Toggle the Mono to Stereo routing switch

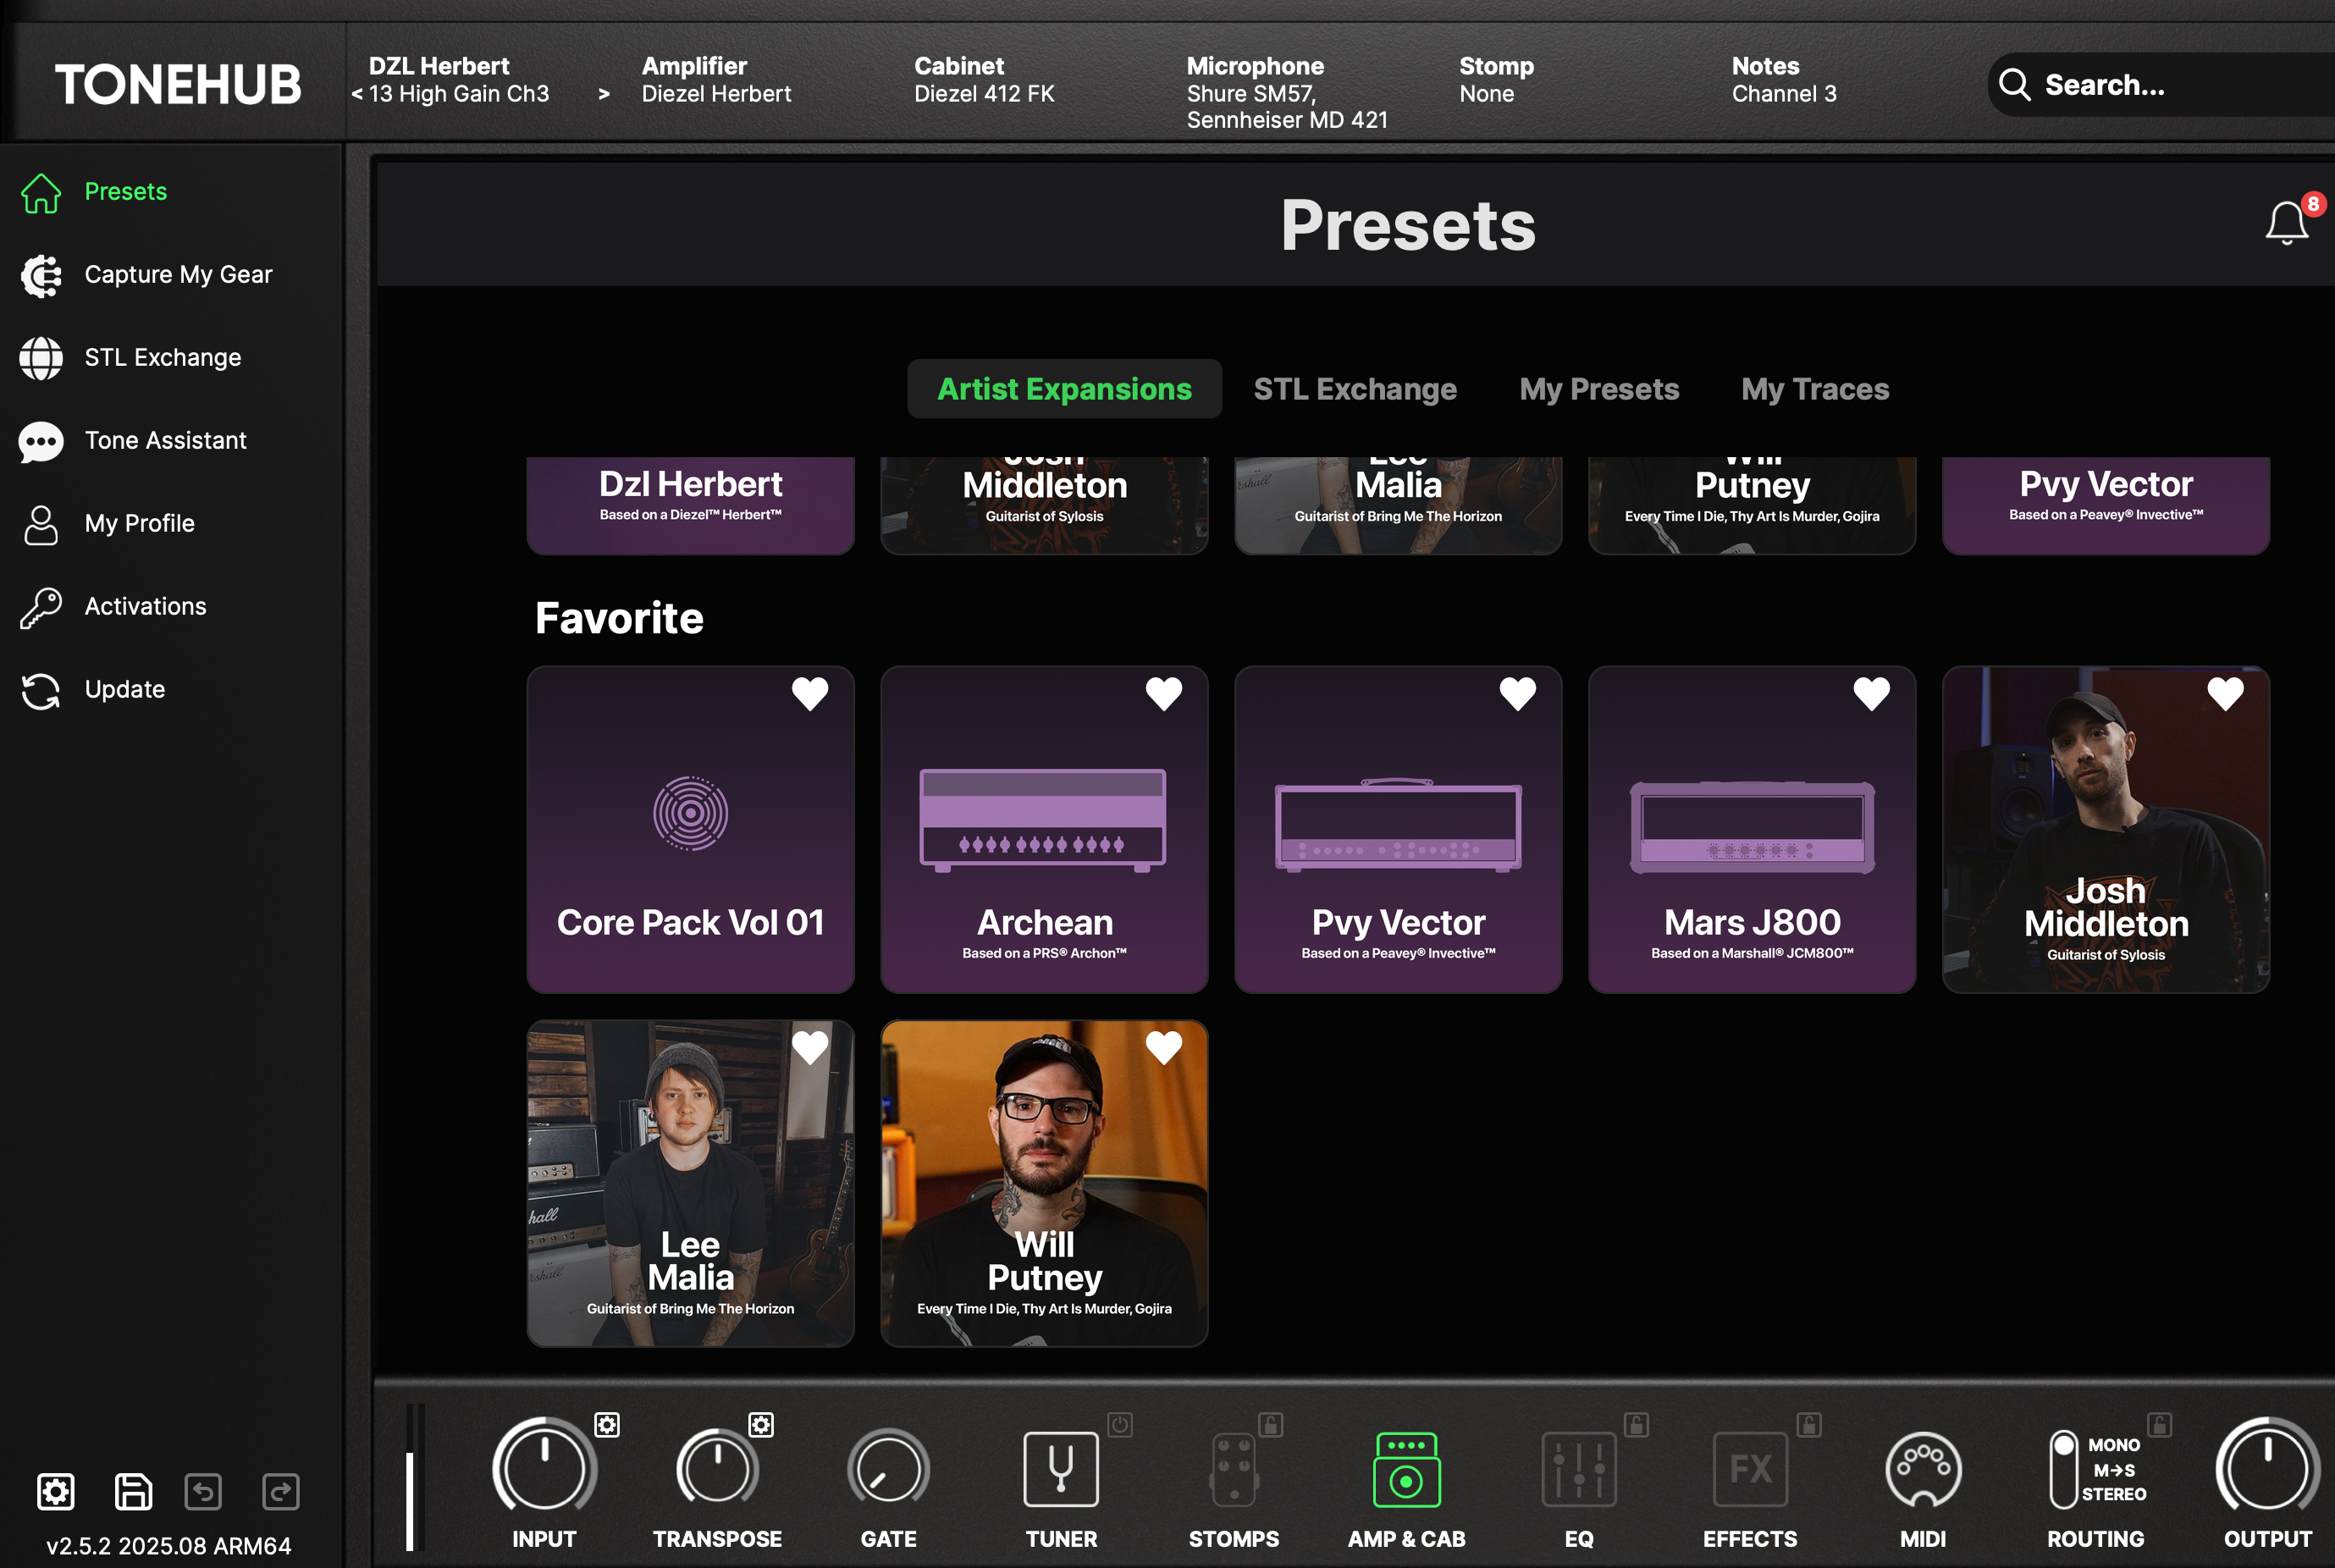tap(2063, 1469)
